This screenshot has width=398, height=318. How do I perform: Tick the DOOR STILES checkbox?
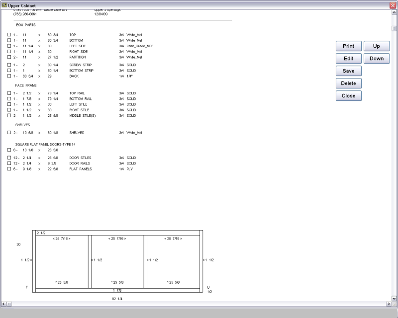[x=9, y=158]
